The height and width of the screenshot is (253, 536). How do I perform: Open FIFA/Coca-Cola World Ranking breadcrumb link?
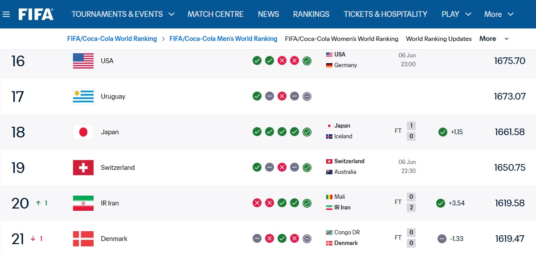[x=112, y=39]
